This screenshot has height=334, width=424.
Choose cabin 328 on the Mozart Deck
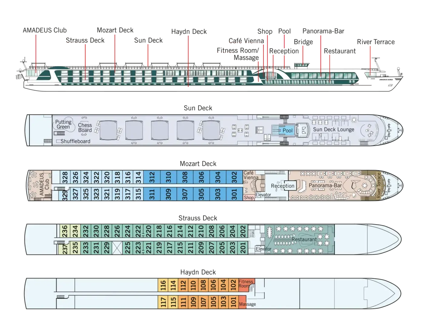pos(65,177)
